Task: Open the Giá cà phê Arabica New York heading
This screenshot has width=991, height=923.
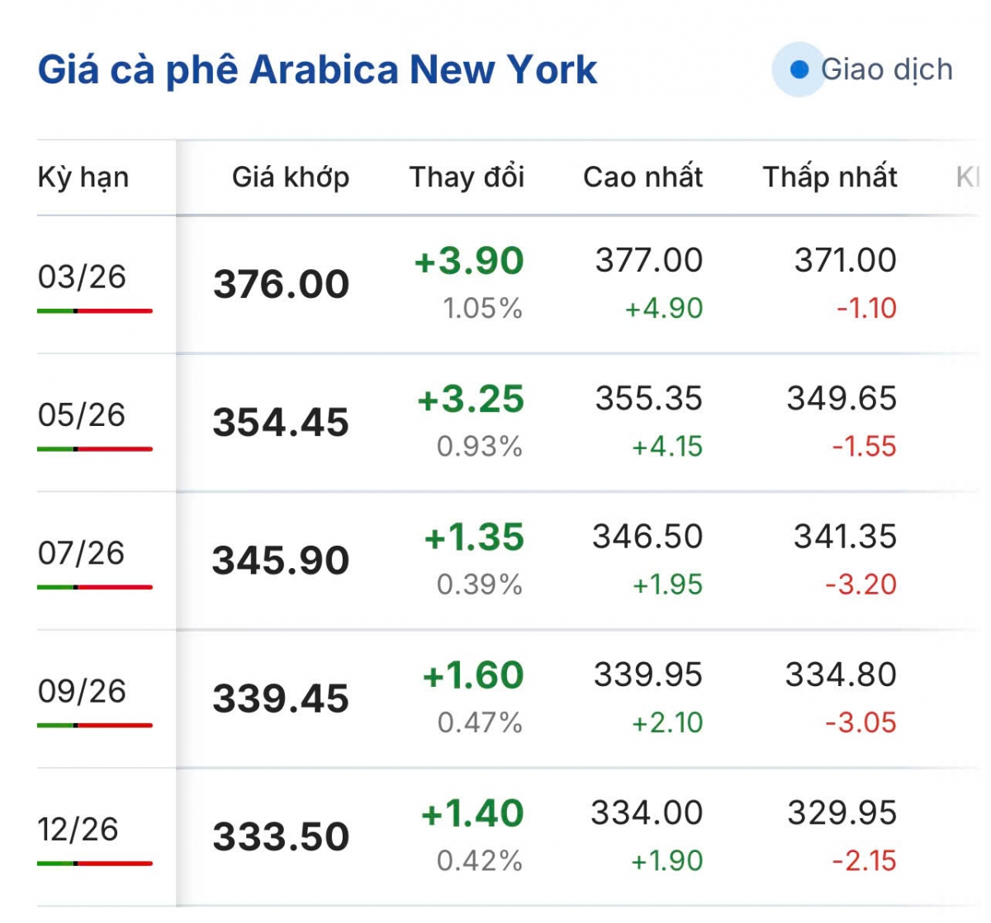Action: [317, 70]
